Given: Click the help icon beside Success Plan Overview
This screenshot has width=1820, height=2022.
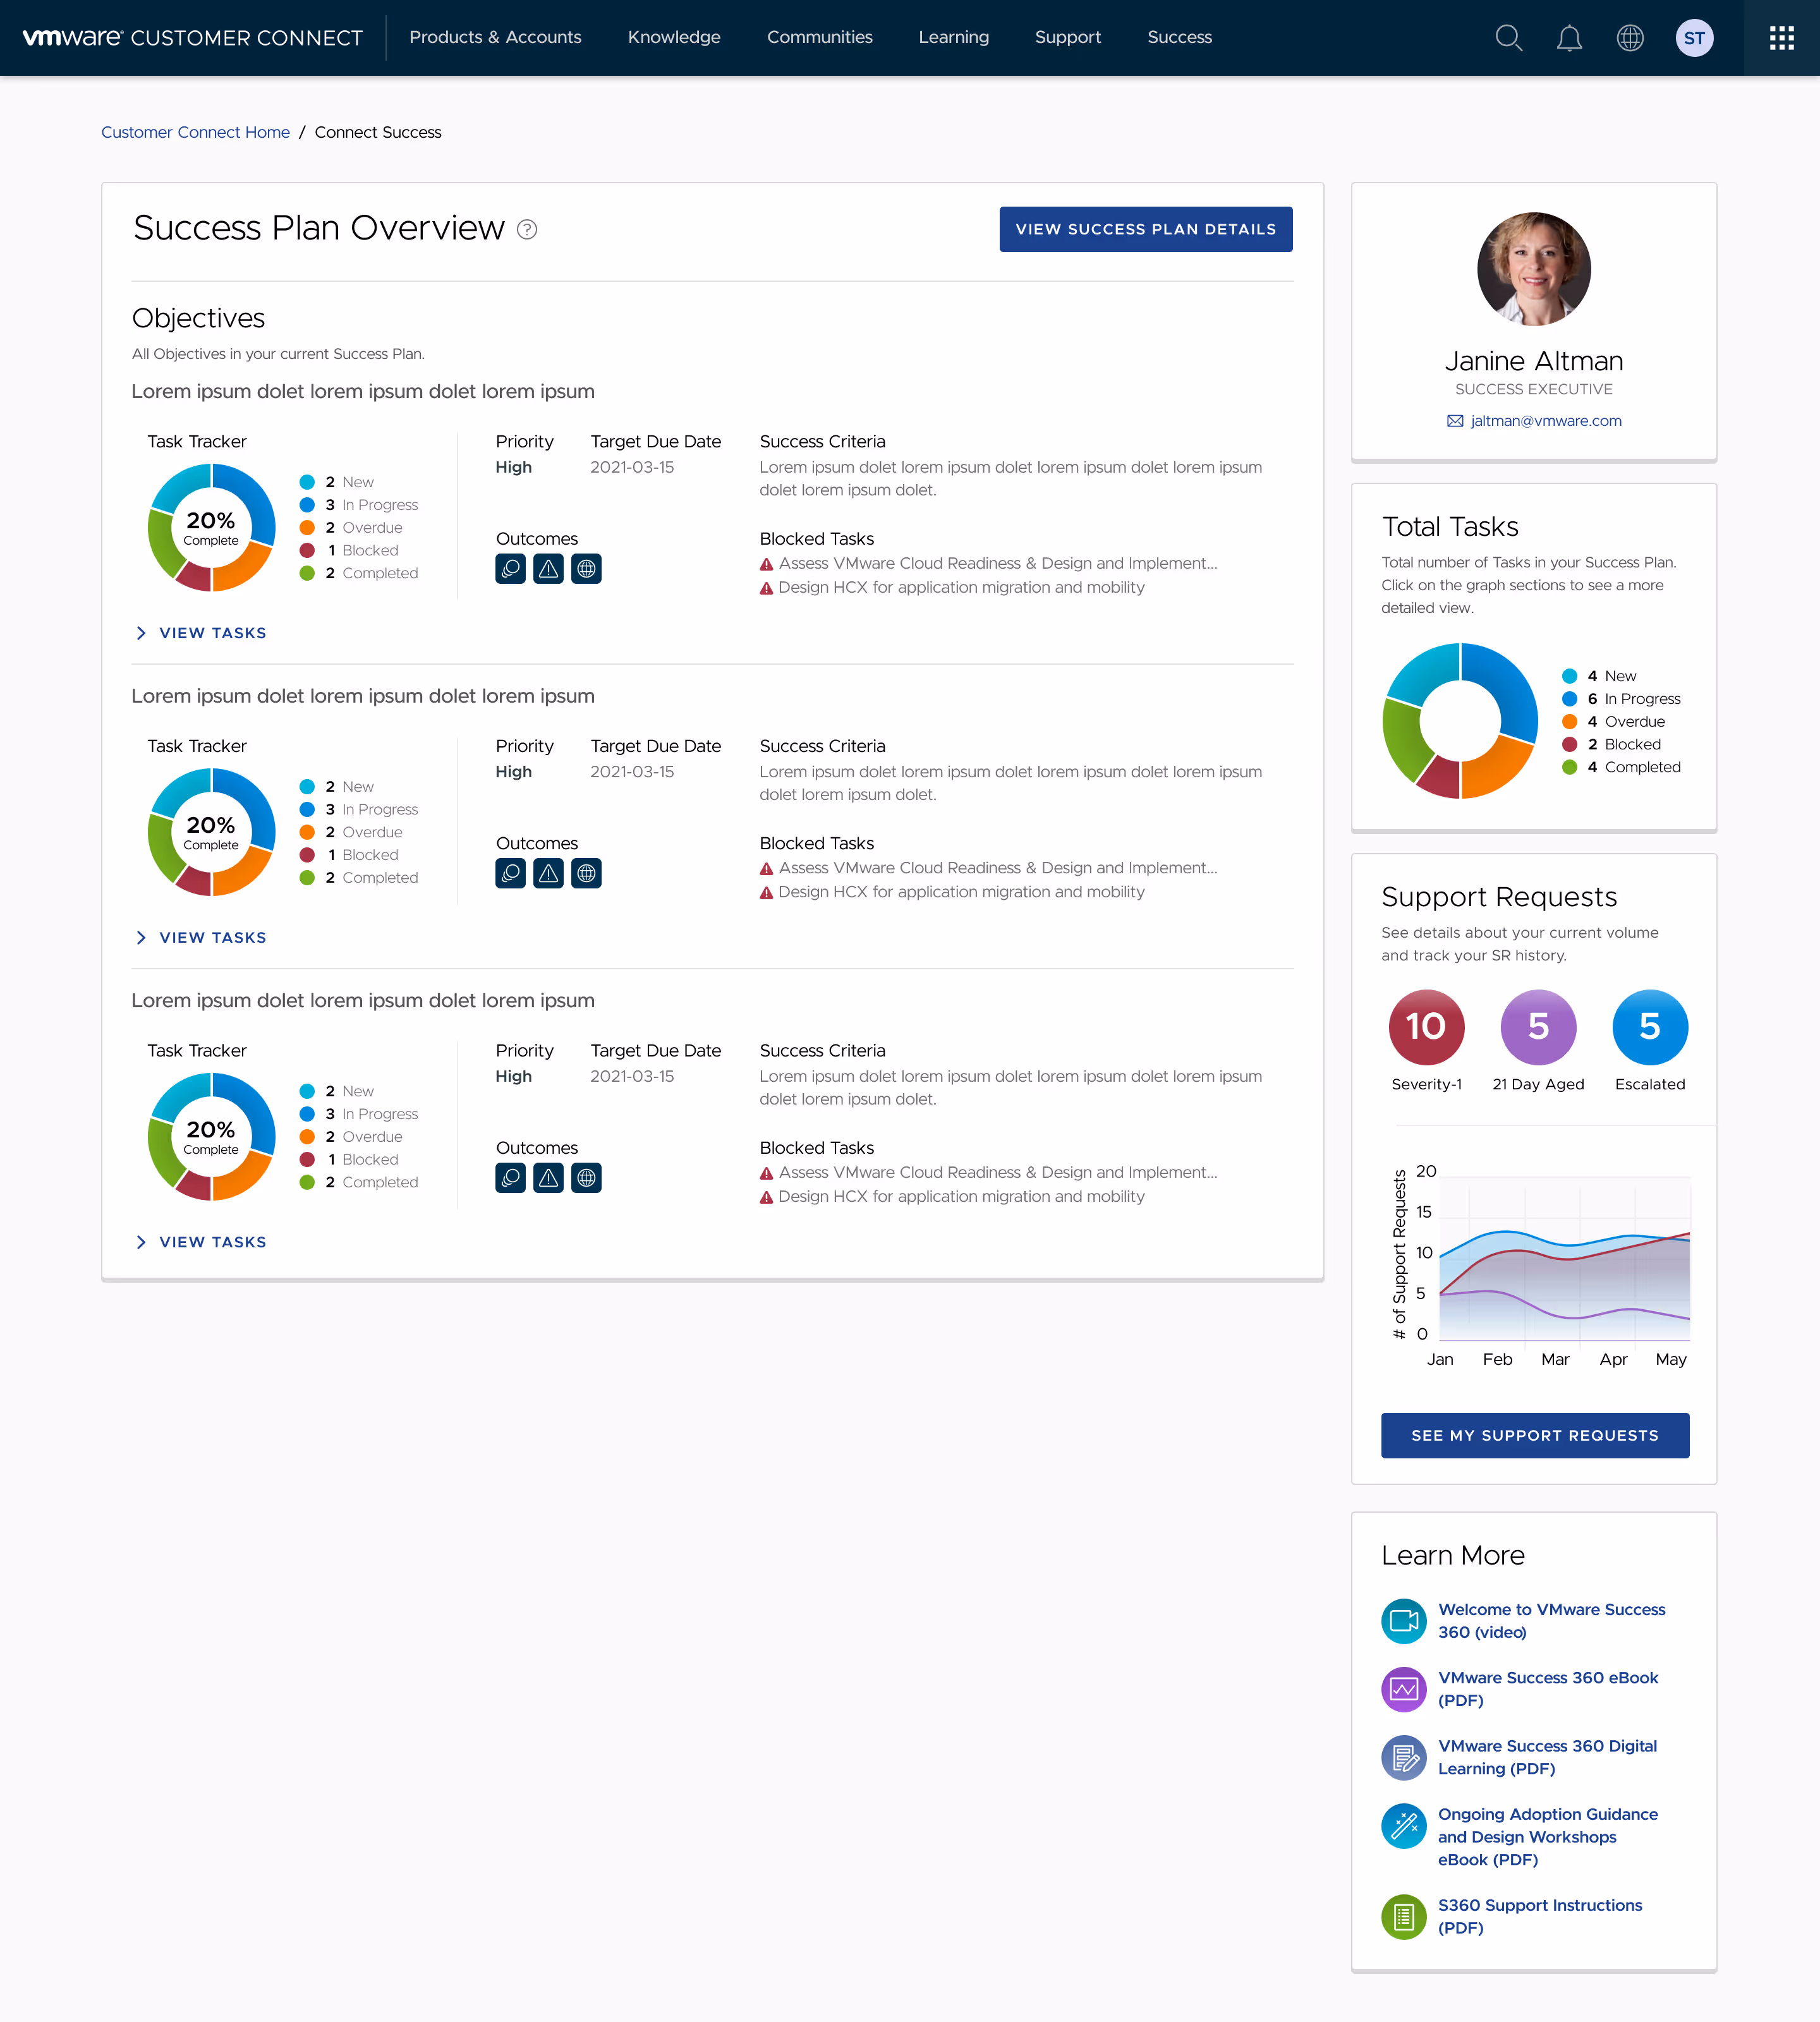Looking at the screenshot, I should tap(527, 230).
